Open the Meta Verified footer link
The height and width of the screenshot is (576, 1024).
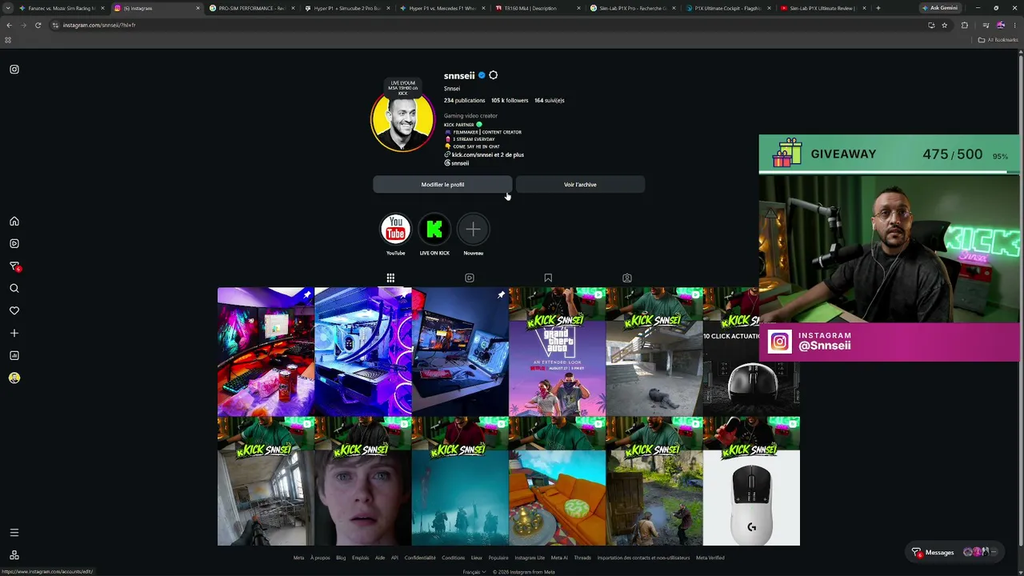point(710,558)
